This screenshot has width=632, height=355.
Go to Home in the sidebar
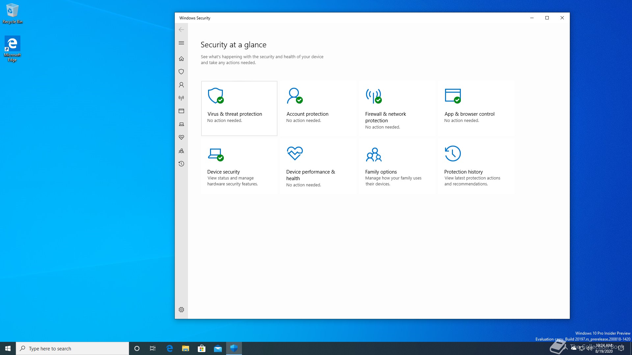click(x=181, y=59)
